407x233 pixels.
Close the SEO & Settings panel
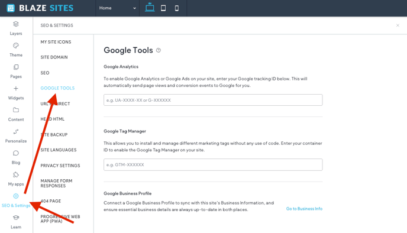point(398,25)
